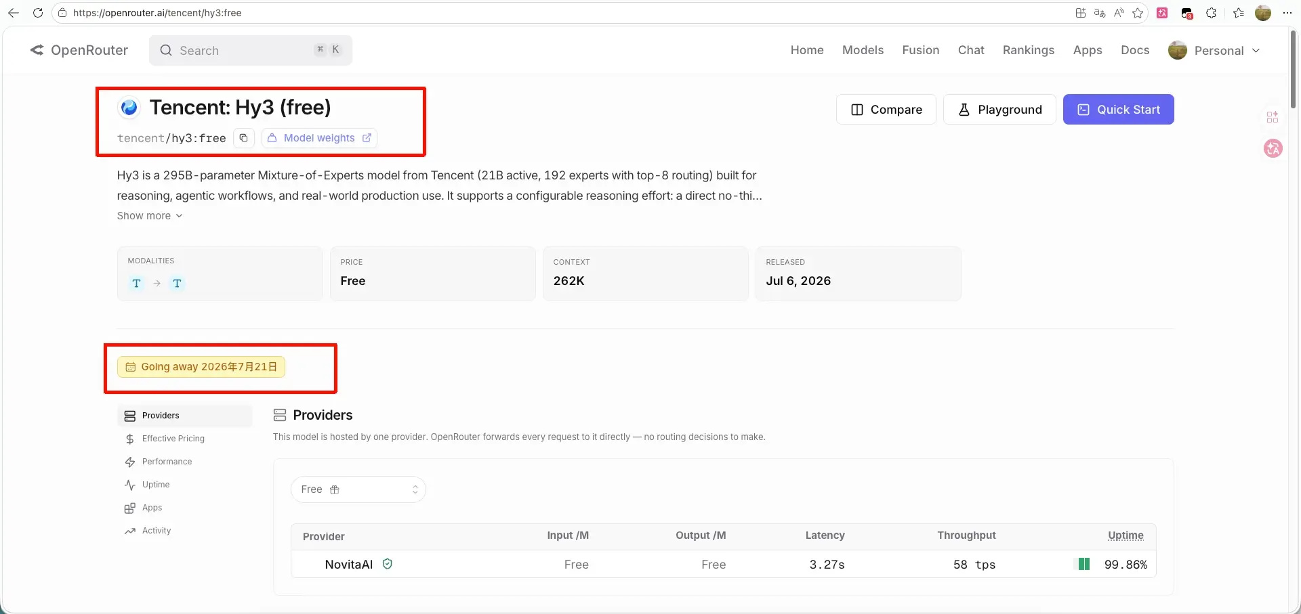The height and width of the screenshot is (614, 1301).
Task: Open the Model weights link
Action: point(319,137)
